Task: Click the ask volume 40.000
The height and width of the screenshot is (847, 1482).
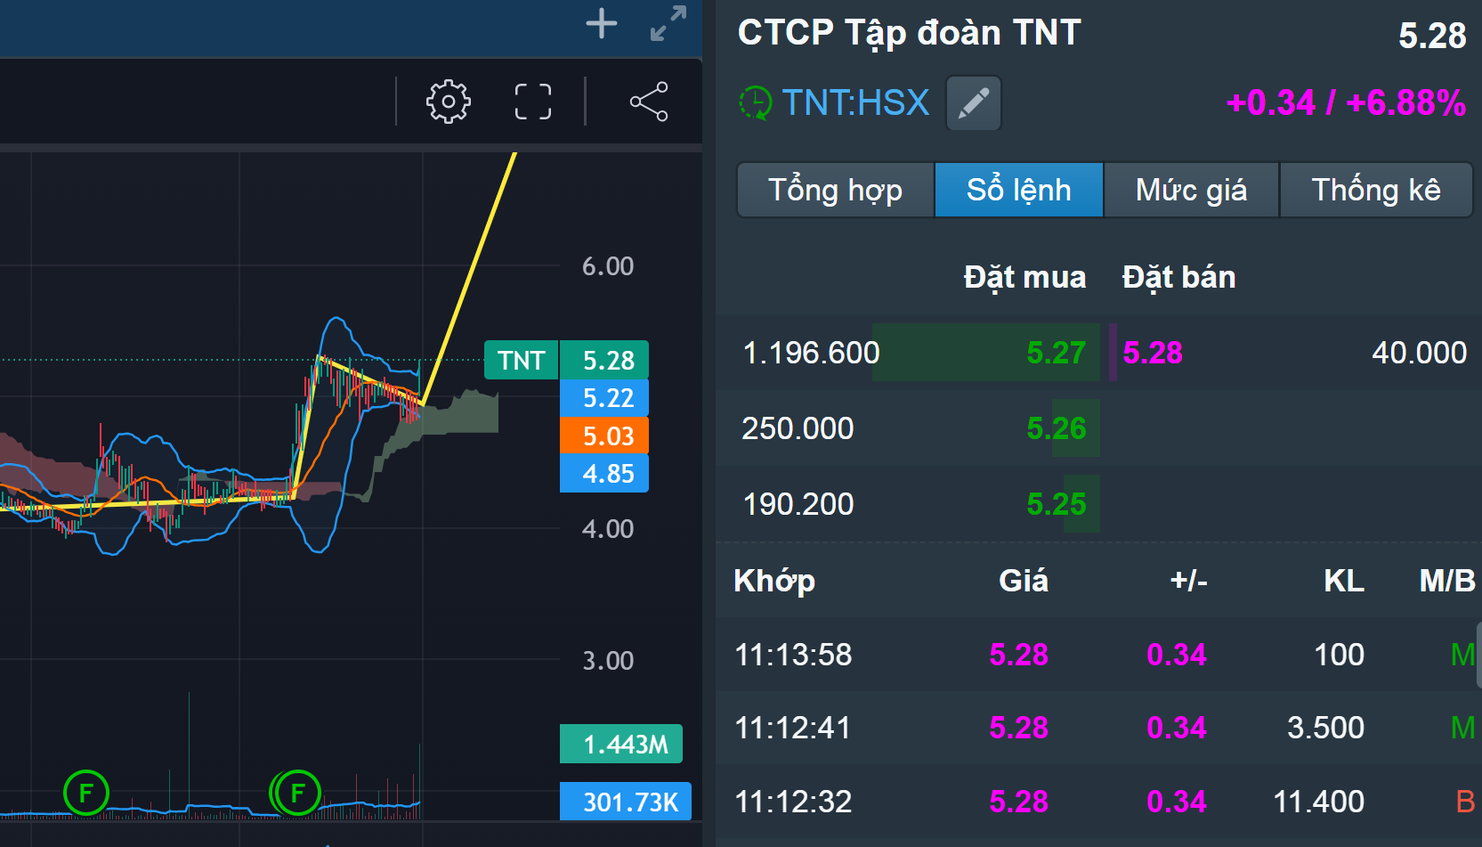Action: click(1420, 353)
